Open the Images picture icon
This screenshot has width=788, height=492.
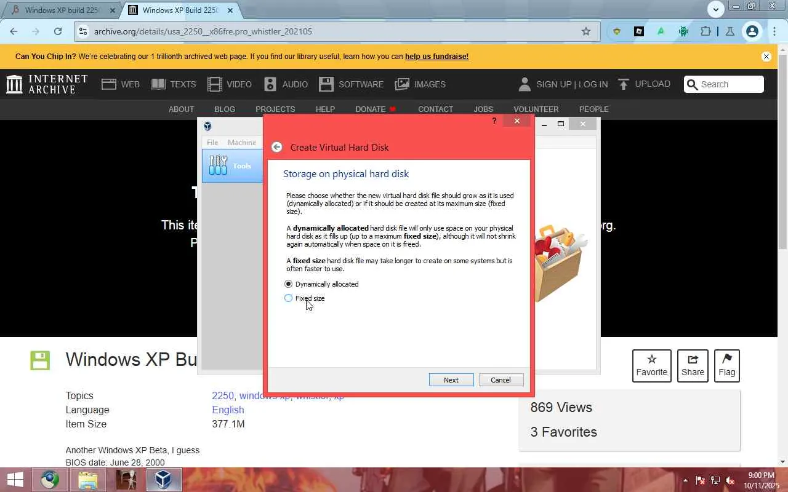click(402, 84)
